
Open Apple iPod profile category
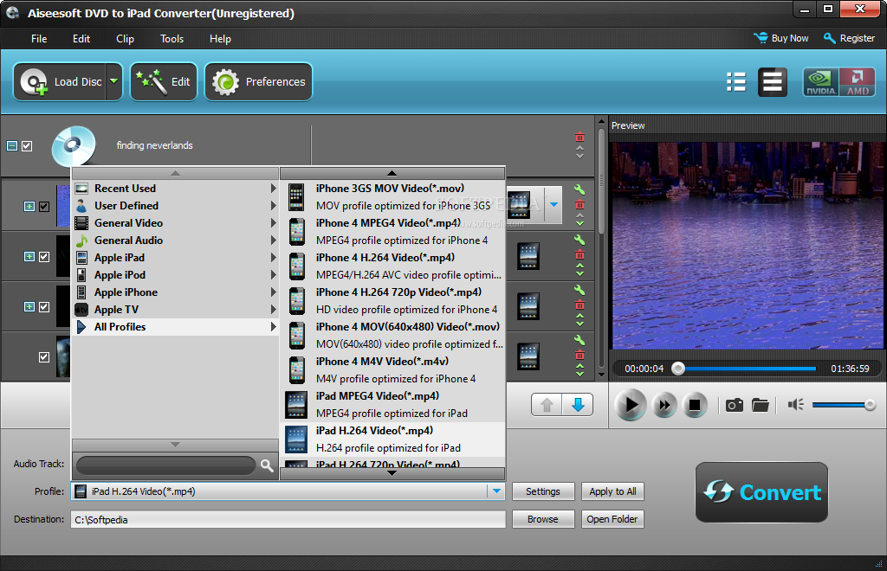[175, 275]
